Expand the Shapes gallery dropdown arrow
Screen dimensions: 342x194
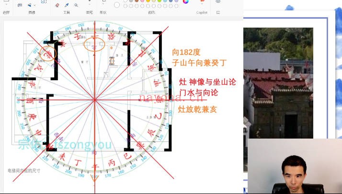point(103,4)
